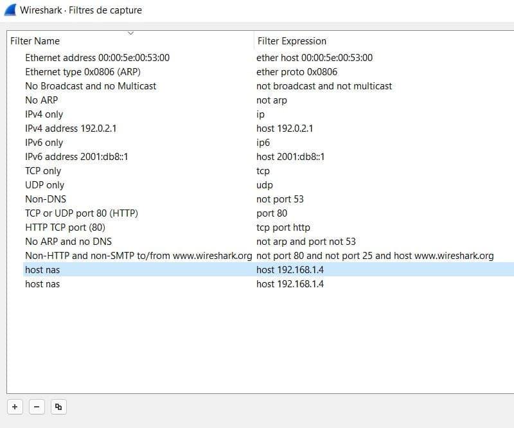Click the copy filter button

(x=58, y=407)
